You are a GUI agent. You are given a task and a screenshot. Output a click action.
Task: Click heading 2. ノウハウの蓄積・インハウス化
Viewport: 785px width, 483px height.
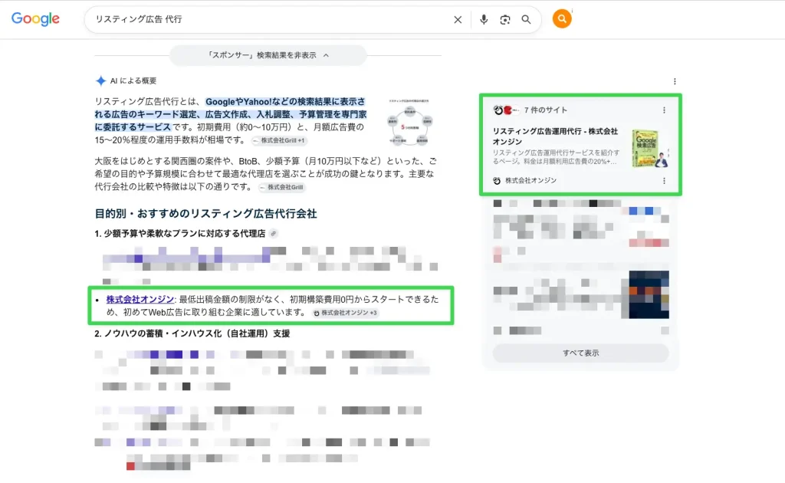pyautogui.click(x=192, y=333)
